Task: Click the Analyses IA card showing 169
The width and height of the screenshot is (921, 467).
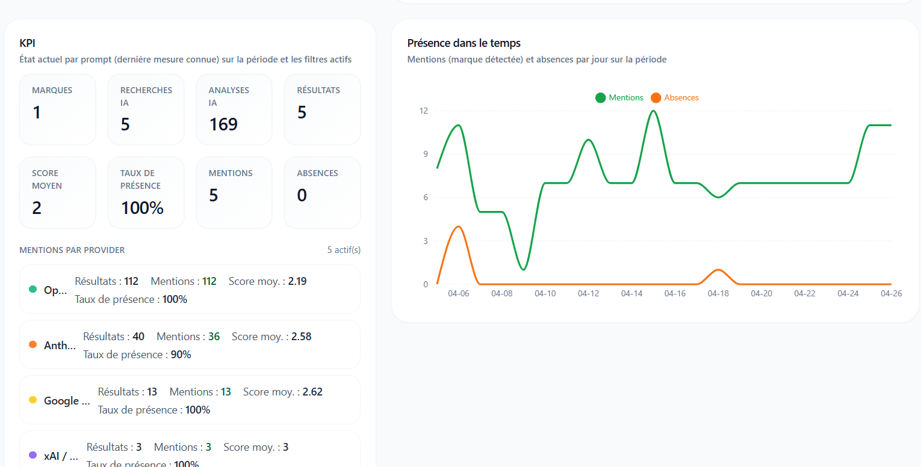Action: pos(234,109)
